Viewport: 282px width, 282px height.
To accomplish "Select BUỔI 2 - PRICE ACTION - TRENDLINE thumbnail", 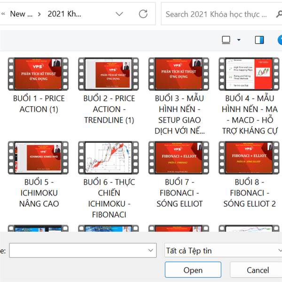I will pos(109,74).
